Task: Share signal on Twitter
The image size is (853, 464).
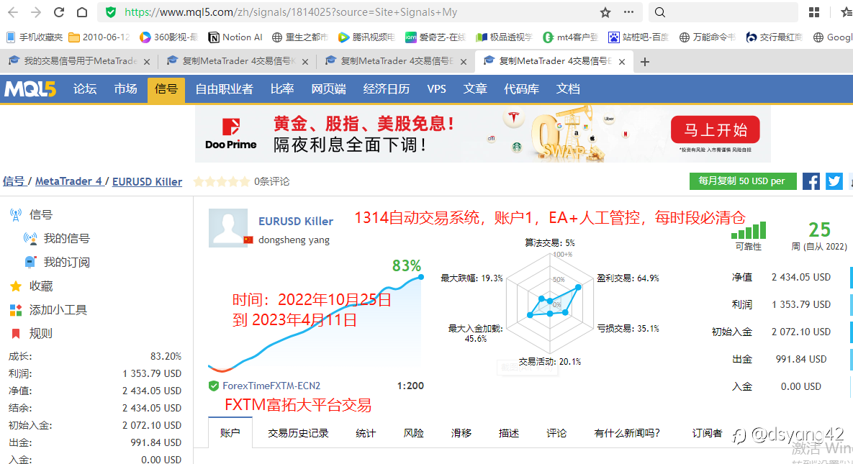Action: tap(834, 181)
